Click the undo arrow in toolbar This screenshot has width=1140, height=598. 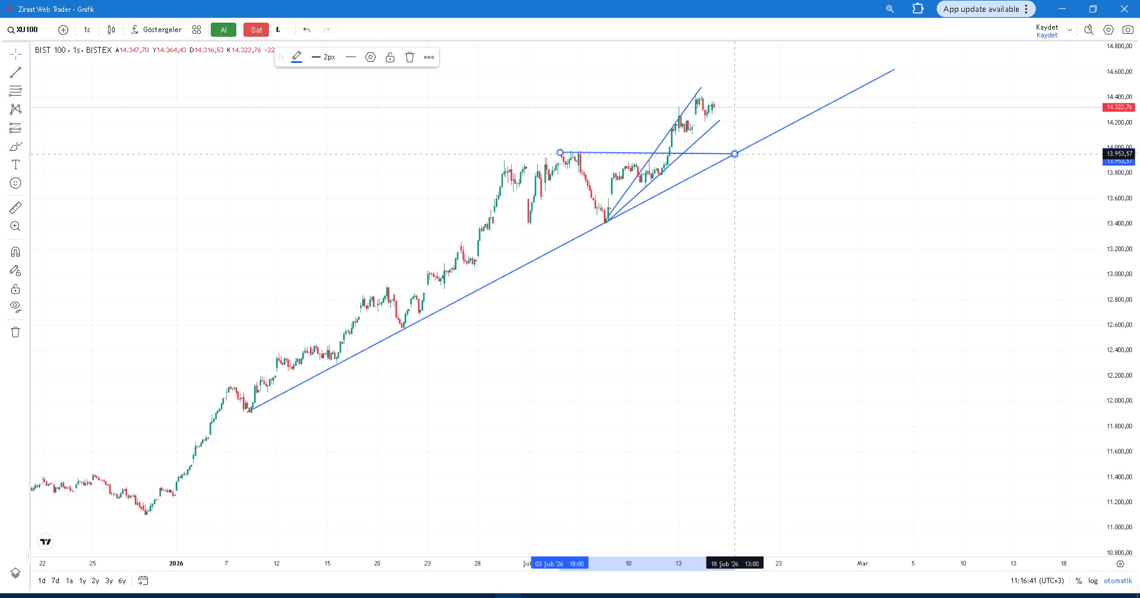coord(307,30)
